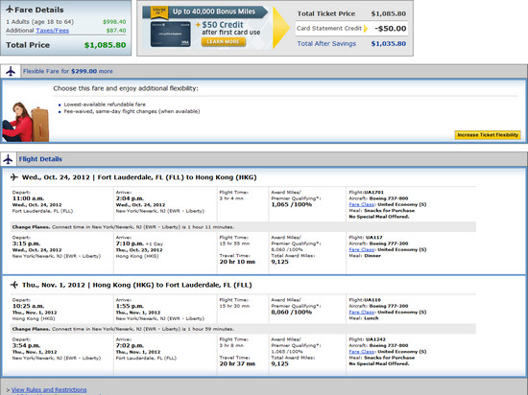The height and width of the screenshot is (395, 528).
Task: Click 7:10 p.m. arrival time
Action: (x=130, y=244)
